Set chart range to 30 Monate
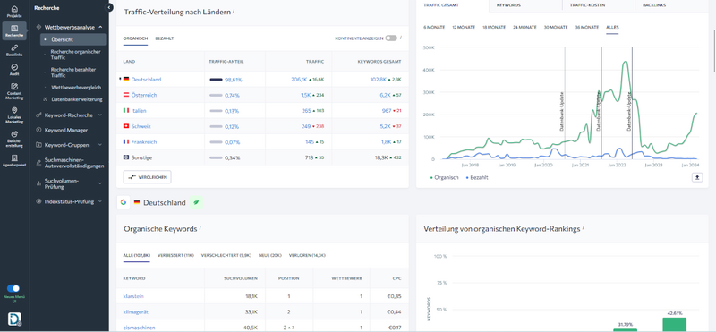This screenshot has height=332, width=716. click(x=556, y=28)
